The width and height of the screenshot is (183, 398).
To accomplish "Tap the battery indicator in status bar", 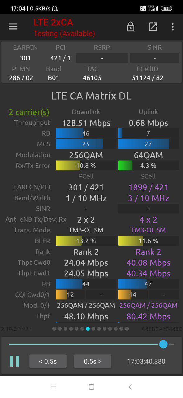I will point(166,8).
